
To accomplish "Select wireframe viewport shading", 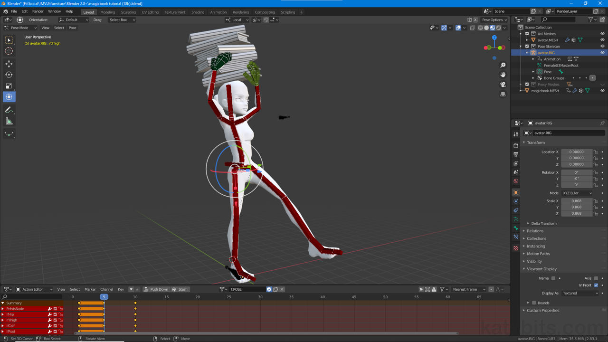I will [480, 28].
